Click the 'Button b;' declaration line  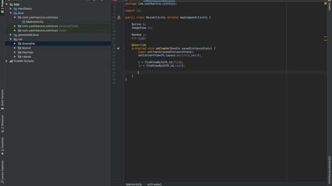139,24
